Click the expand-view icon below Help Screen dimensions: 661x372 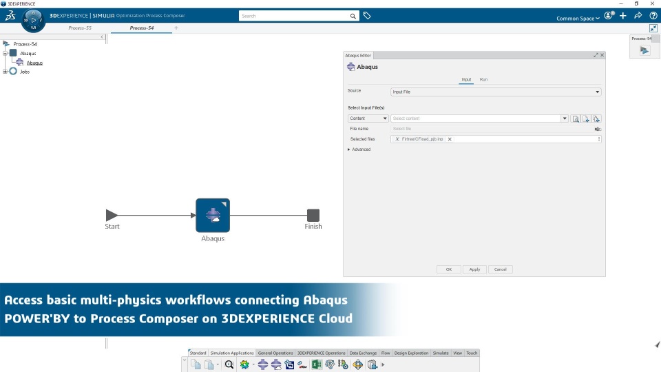[x=653, y=28]
